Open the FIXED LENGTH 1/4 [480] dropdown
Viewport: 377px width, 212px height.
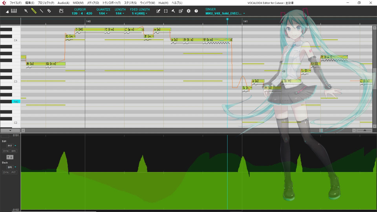(x=139, y=13)
